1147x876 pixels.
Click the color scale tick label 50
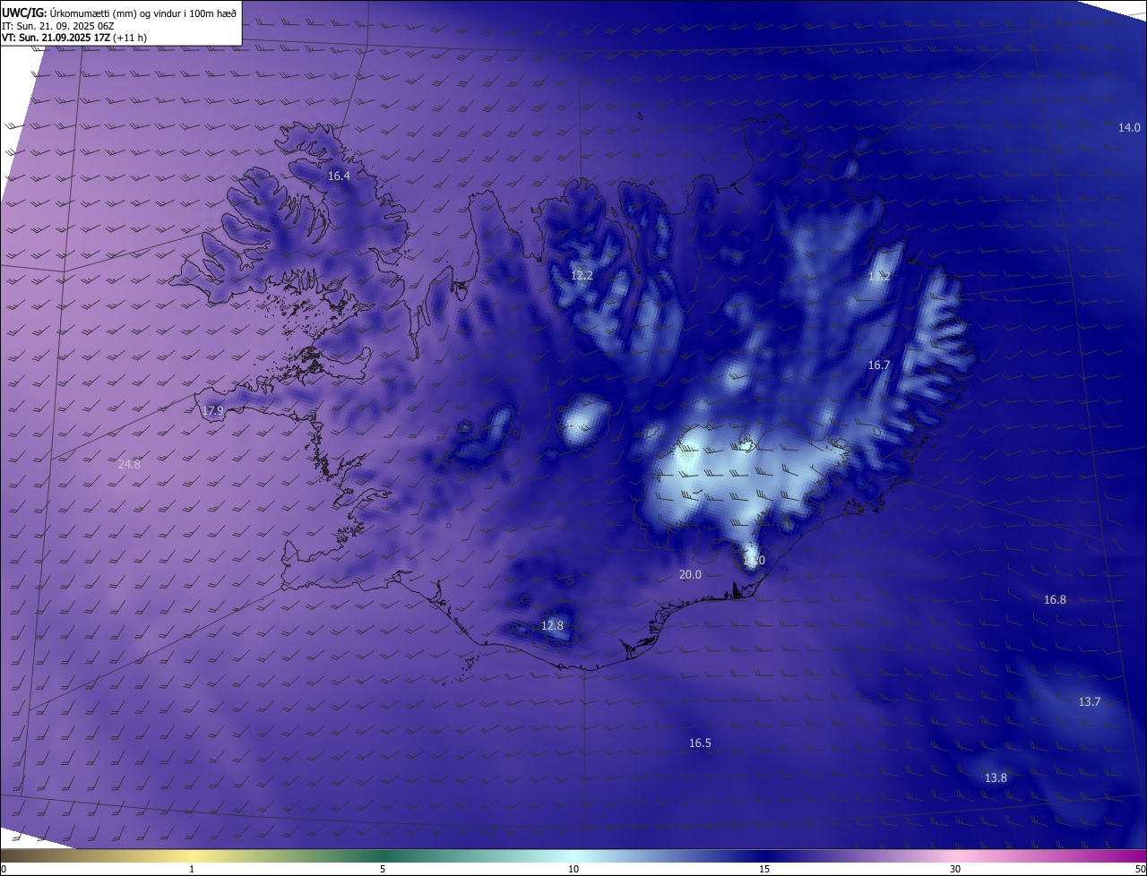[x=1140, y=869]
